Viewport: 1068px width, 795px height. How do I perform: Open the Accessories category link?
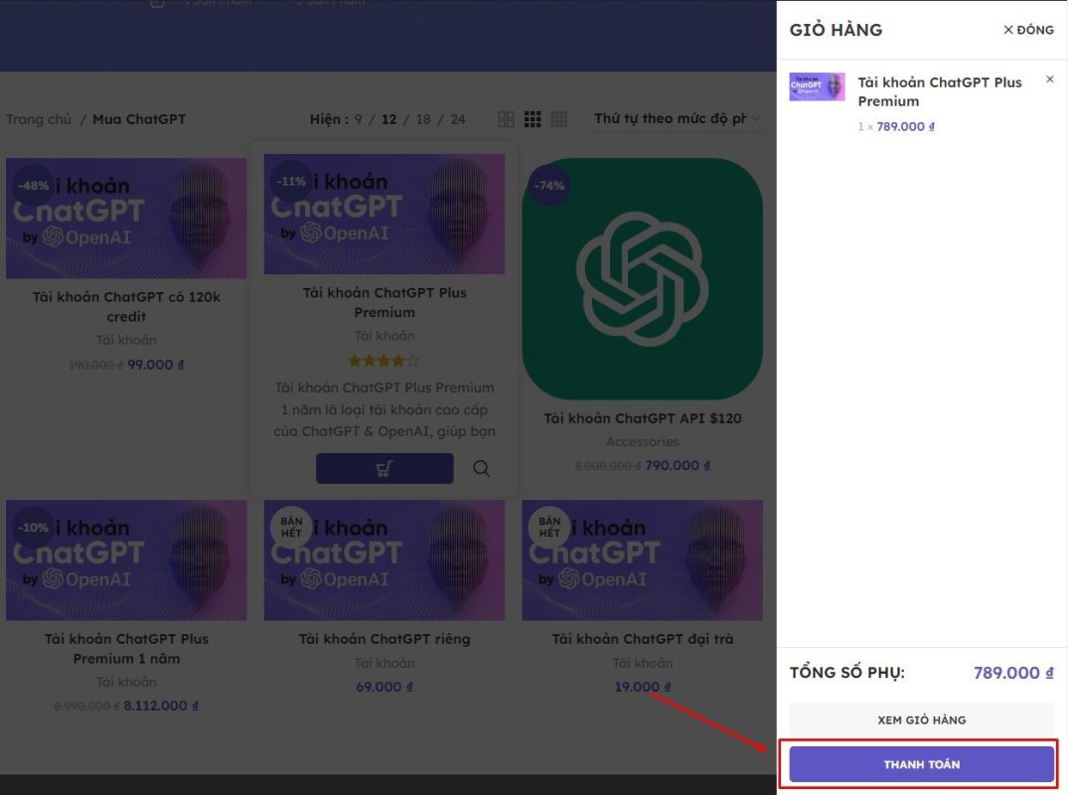coord(643,442)
